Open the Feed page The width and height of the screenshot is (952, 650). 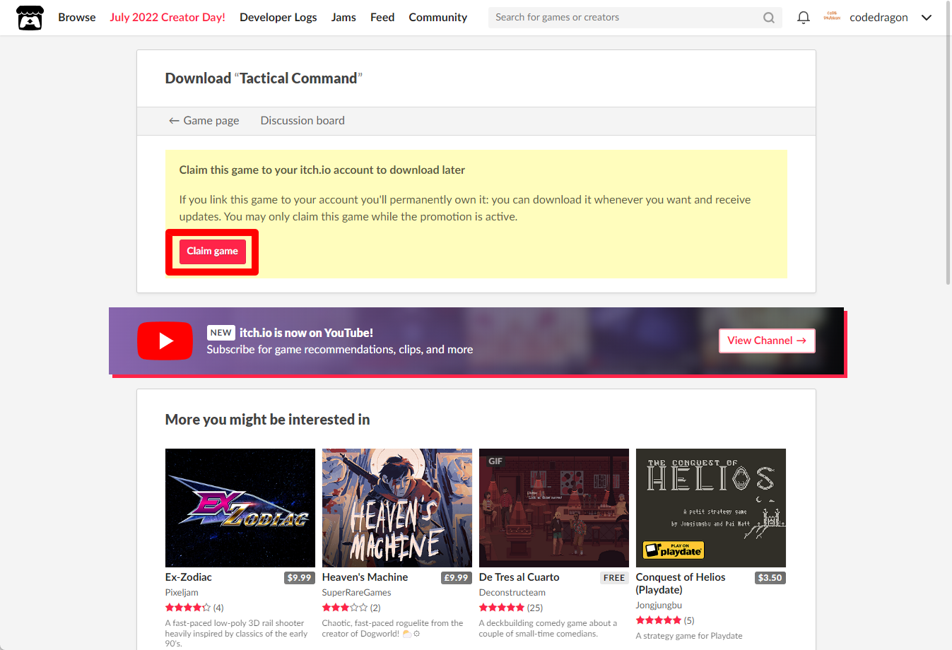point(382,17)
